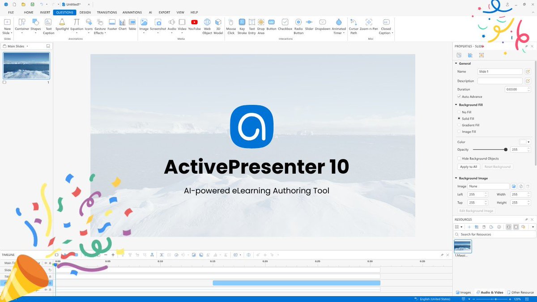
Task: Click the Save project icon
Action: [x=32, y=4]
